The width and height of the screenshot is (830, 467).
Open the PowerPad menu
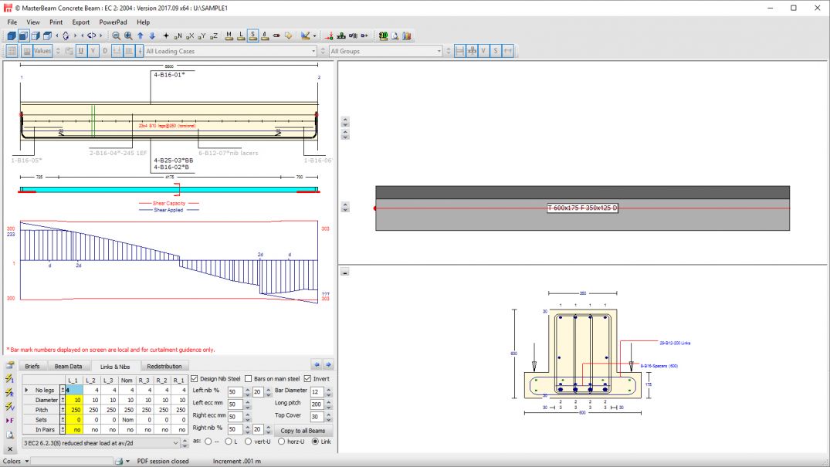coord(113,22)
